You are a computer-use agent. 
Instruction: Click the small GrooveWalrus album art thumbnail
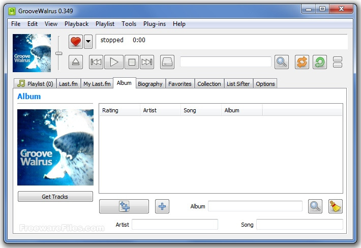coord(32,53)
